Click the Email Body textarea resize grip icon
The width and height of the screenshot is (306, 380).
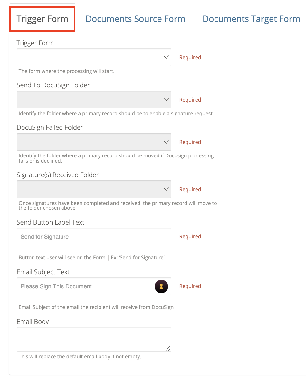click(168, 348)
